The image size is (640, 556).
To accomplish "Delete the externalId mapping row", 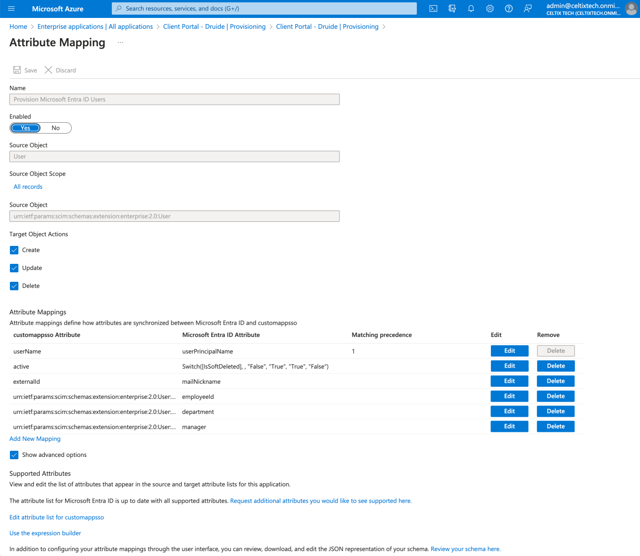I will click(556, 381).
